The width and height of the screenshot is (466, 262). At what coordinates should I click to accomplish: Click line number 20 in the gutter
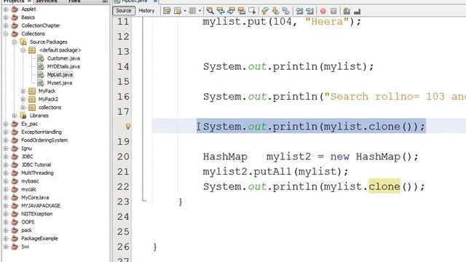pos(123,156)
